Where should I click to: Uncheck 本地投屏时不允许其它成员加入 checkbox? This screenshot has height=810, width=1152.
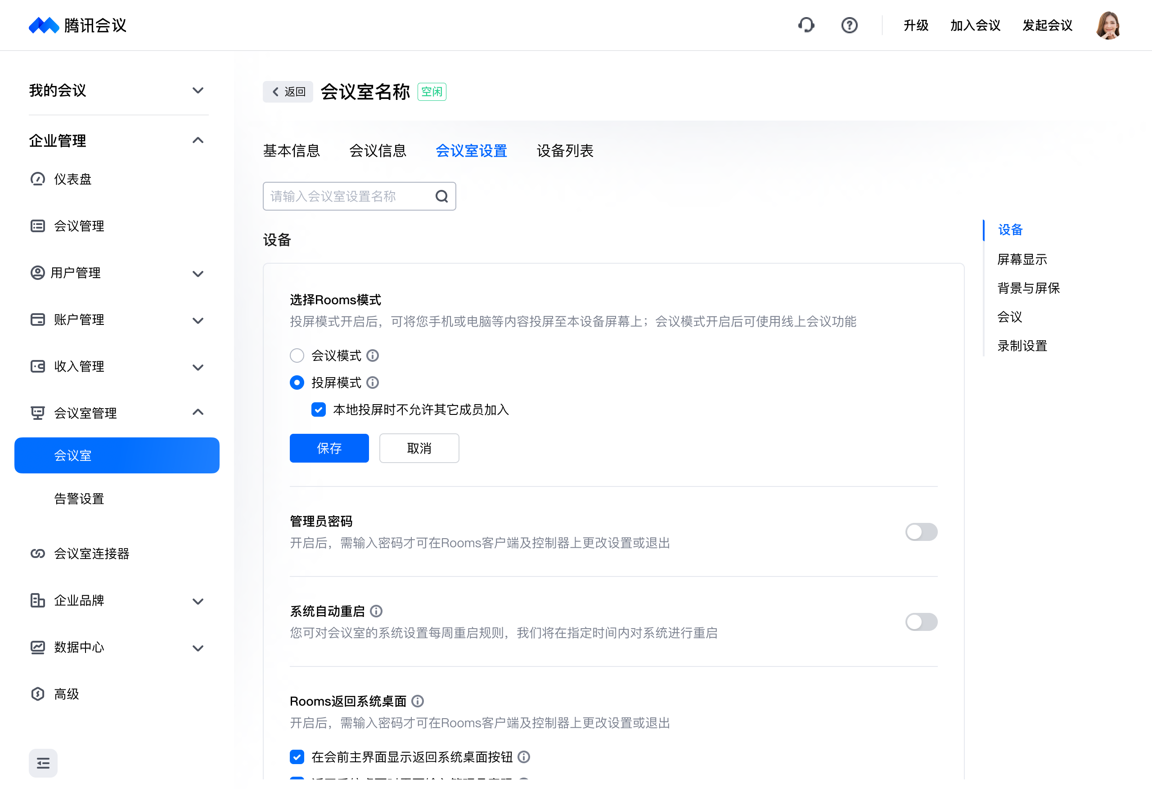(319, 410)
